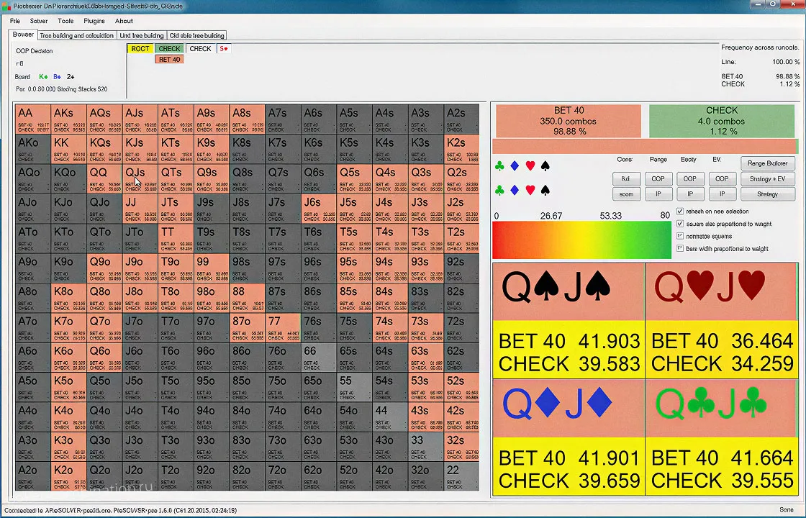The height and width of the screenshot is (518, 806).
Task: Click the red heart icon in the top suit row
Action: tap(530, 166)
